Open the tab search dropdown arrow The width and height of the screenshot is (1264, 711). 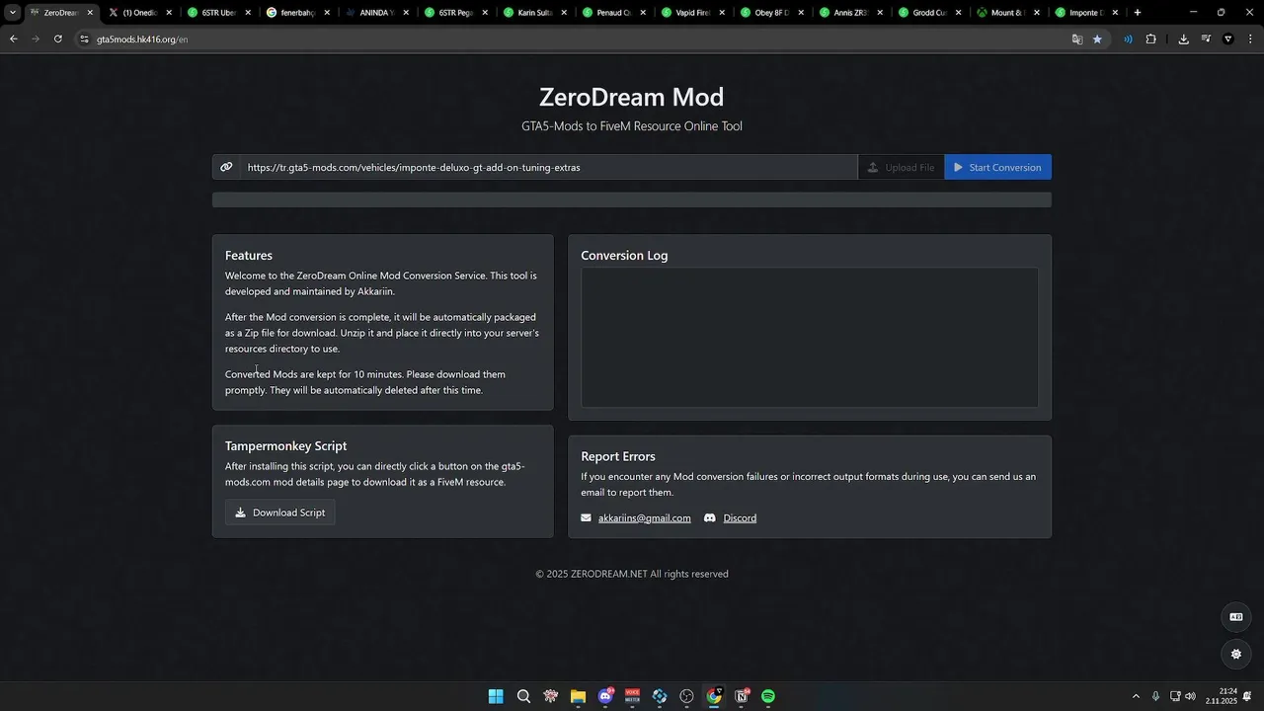(x=12, y=13)
